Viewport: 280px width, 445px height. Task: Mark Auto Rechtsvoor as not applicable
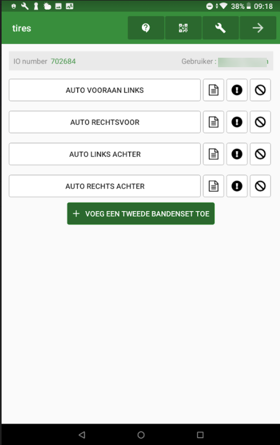[x=260, y=122]
